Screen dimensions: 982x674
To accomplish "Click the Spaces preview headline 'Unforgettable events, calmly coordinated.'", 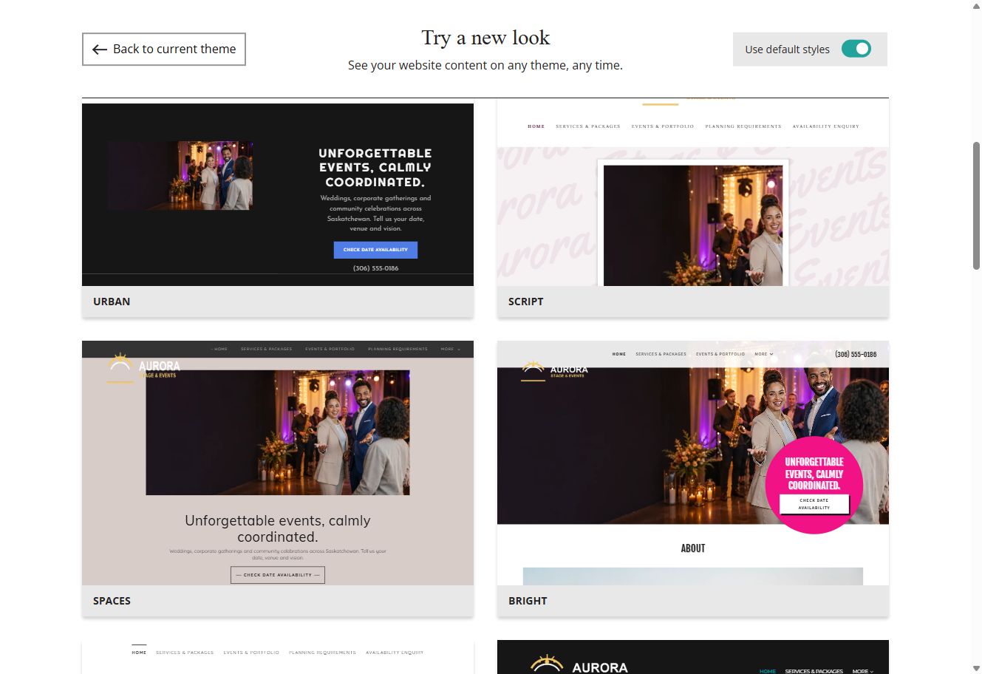I will tap(278, 528).
